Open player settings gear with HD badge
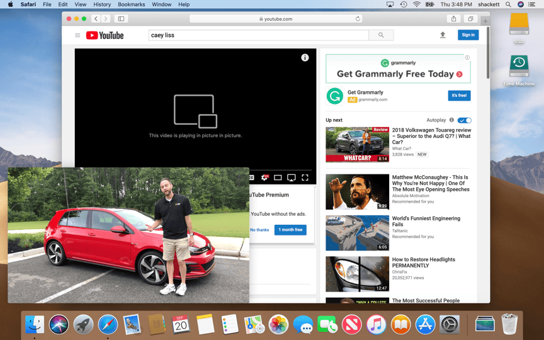The image size is (544, 340). pos(264,178)
